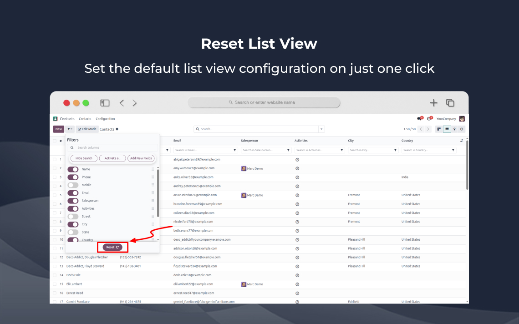The image size is (519, 324).
Task: Click Search in Email field
Action: [203, 150]
